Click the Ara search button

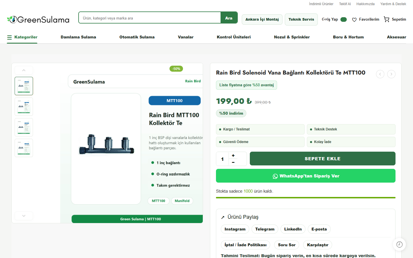click(229, 18)
